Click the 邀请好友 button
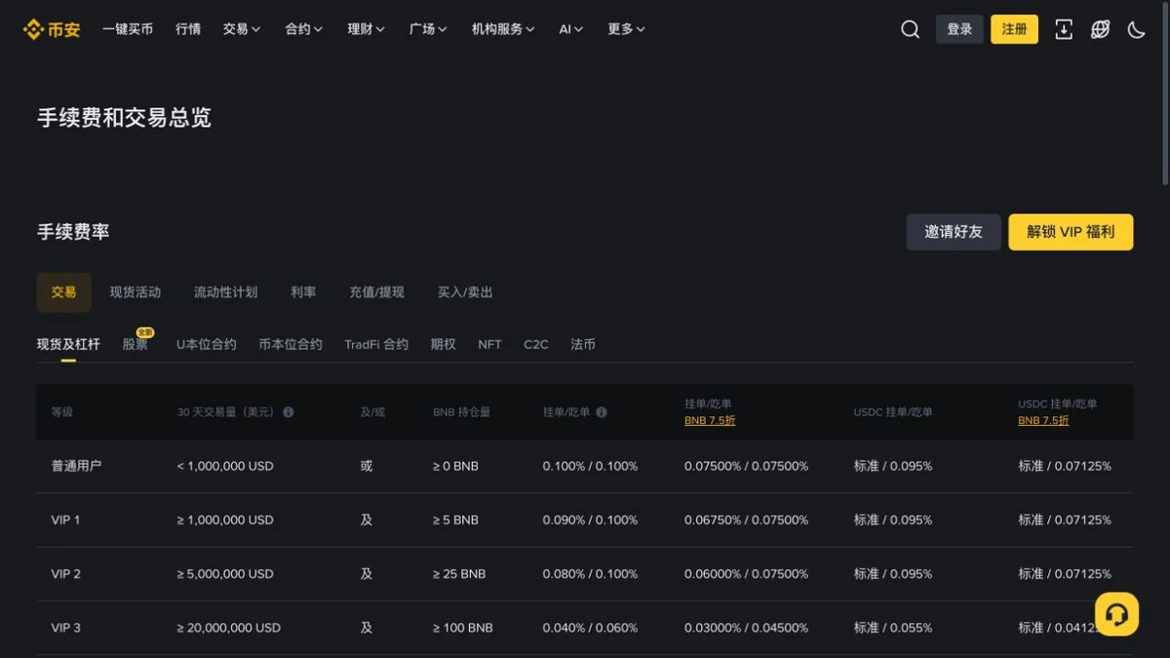1170x658 pixels. coord(954,232)
